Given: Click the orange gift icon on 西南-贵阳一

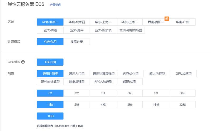Looking at the screenshot, I should pyautogui.click(x=167, y=19).
